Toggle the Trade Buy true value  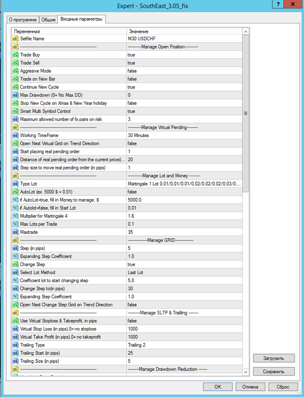tap(184, 55)
